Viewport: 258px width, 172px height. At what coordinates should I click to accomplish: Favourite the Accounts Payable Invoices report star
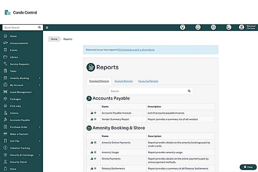tap(95, 113)
